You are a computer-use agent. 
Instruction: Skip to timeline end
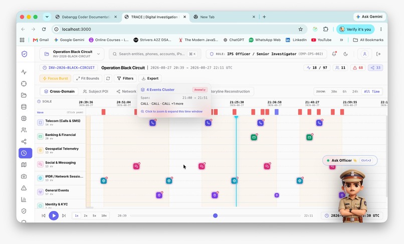64,215
